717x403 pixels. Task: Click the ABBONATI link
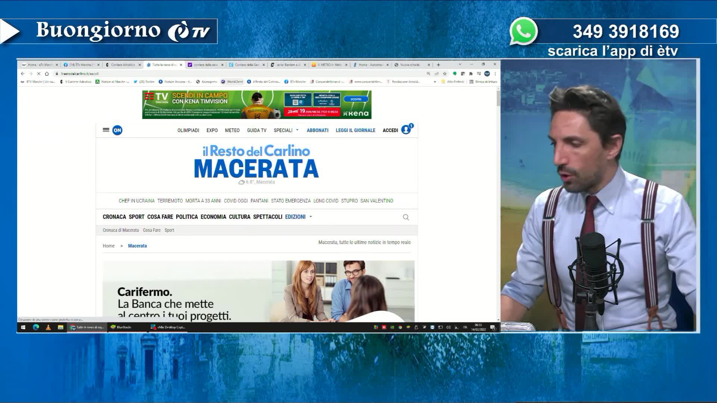tap(317, 130)
